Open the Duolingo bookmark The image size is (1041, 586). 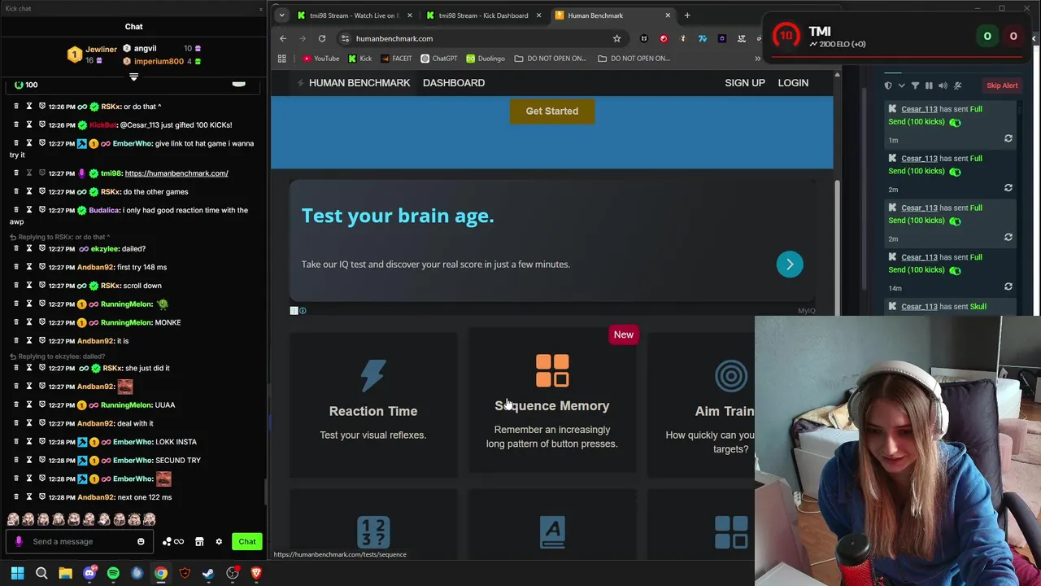tap(486, 59)
